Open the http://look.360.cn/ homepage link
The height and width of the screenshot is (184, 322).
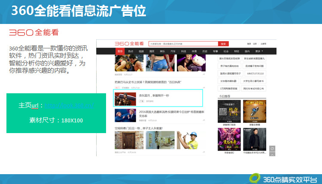click(x=69, y=106)
